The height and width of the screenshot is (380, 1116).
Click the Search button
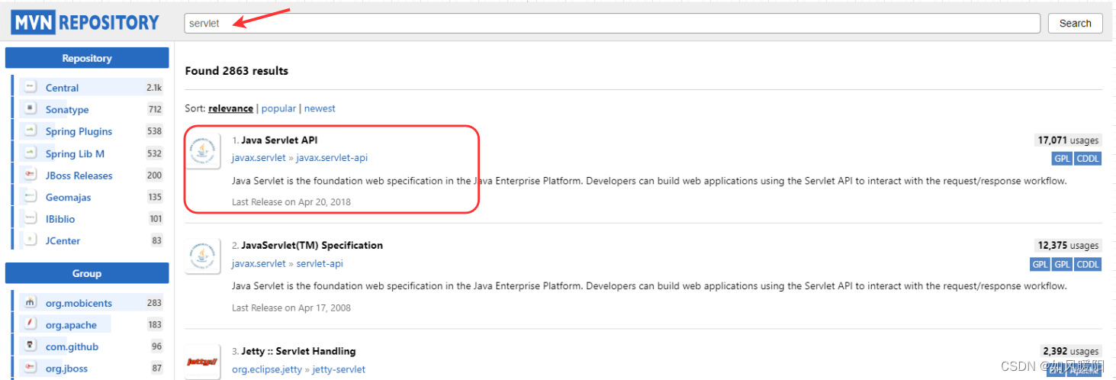1075,23
